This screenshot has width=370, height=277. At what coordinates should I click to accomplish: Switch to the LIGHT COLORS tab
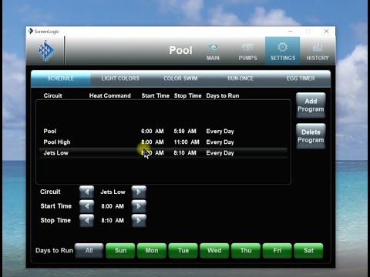[120, 78]
